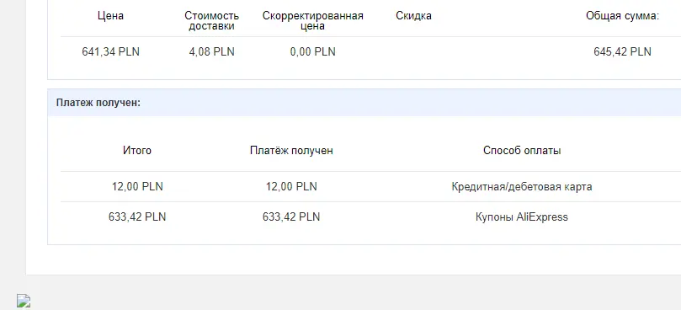681x310 pixels.
Task: Select the 4,08 PLN delivery cost
Action: coord(211,51)
